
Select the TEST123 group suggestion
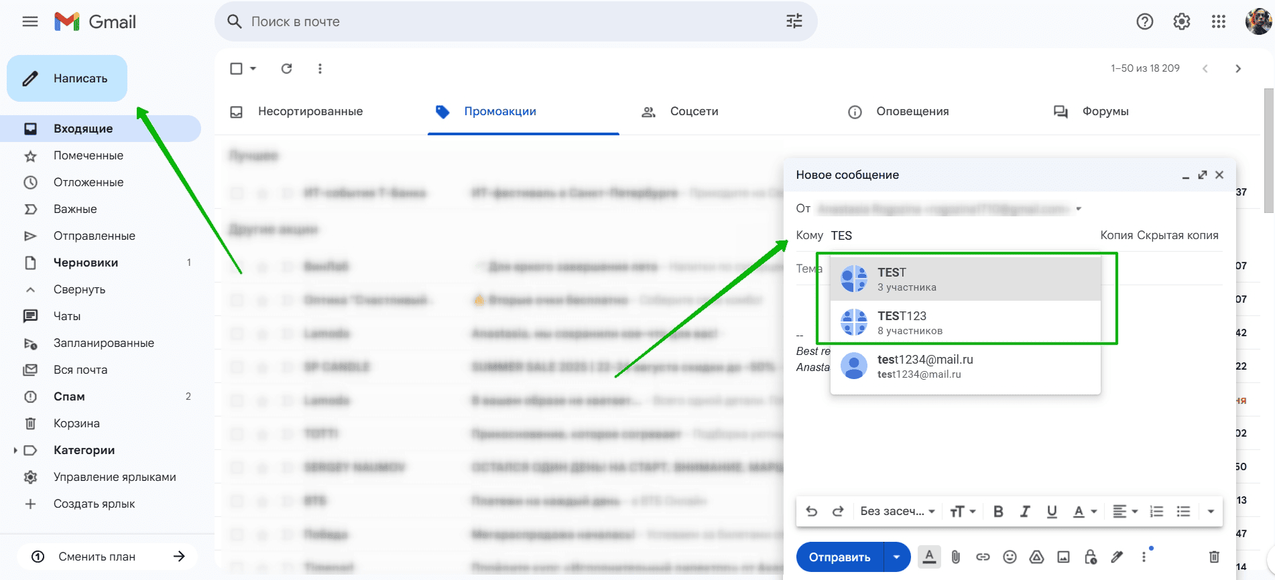(x=965, y=322)
